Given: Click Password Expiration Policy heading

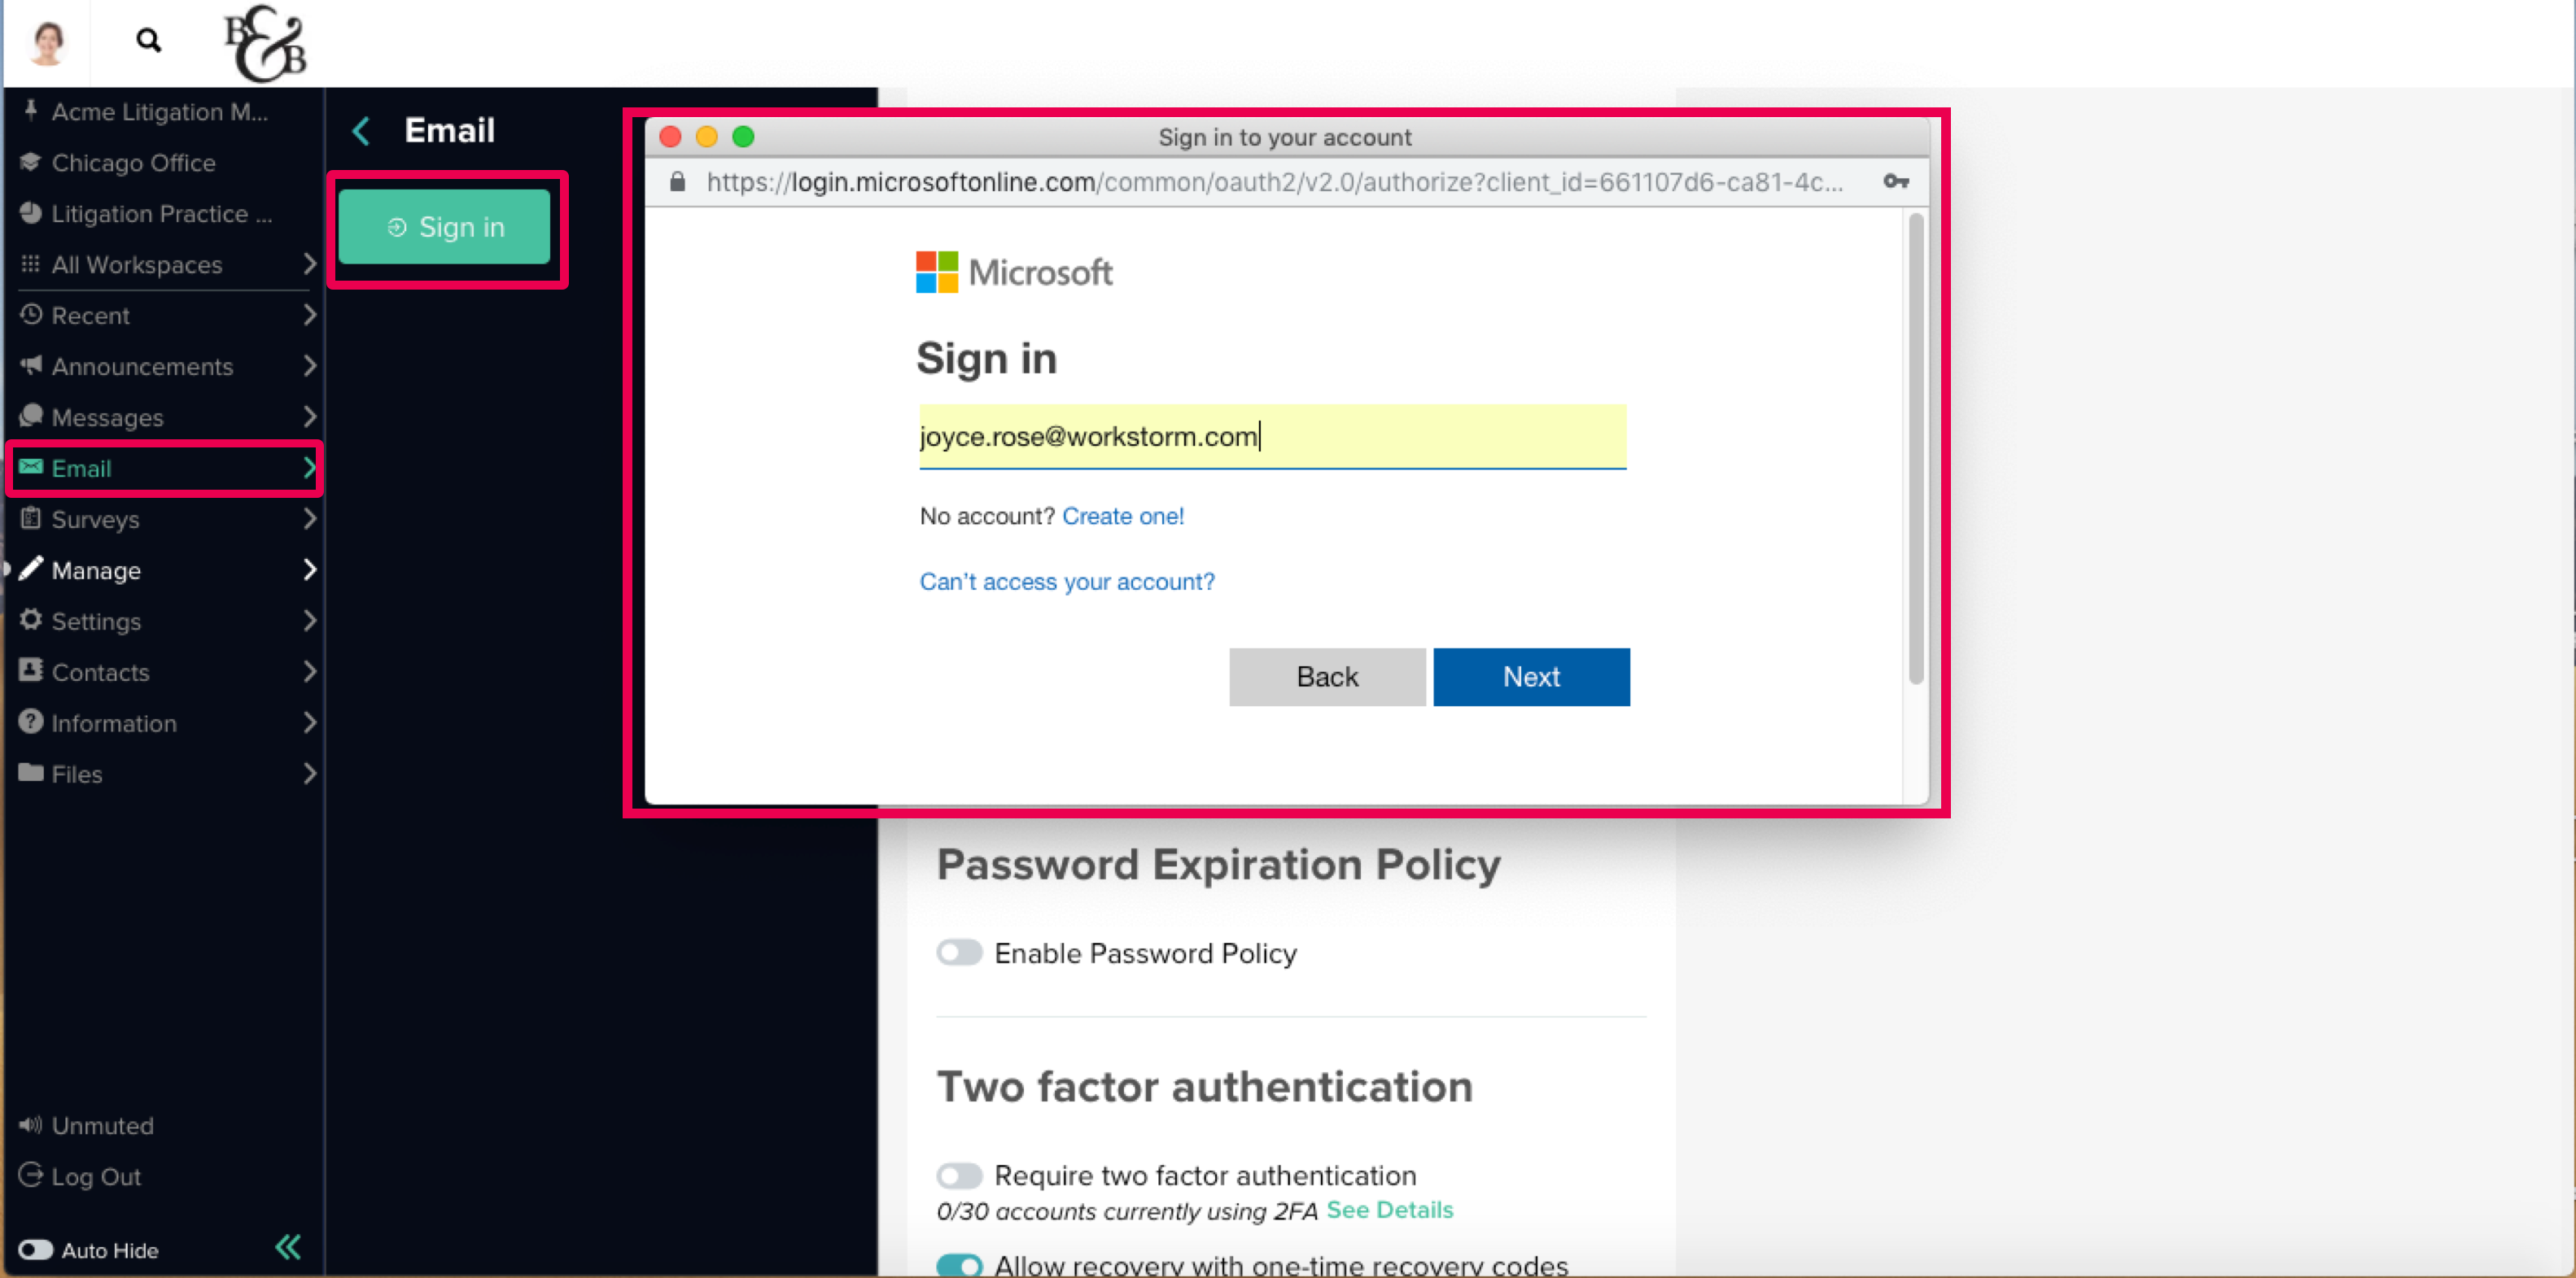Looking at the screenshot, I should coord(1218,864).
